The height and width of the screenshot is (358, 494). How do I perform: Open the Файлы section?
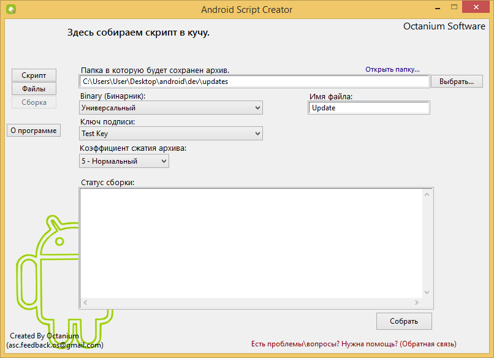tap(34, 89)
